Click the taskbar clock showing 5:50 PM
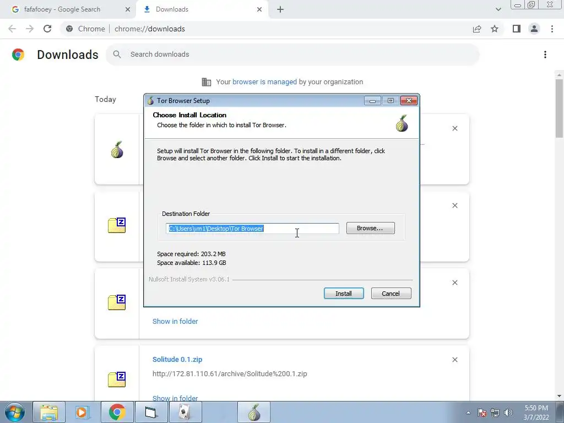The height and width of the screenshot is (423, 564). [536, 413]
